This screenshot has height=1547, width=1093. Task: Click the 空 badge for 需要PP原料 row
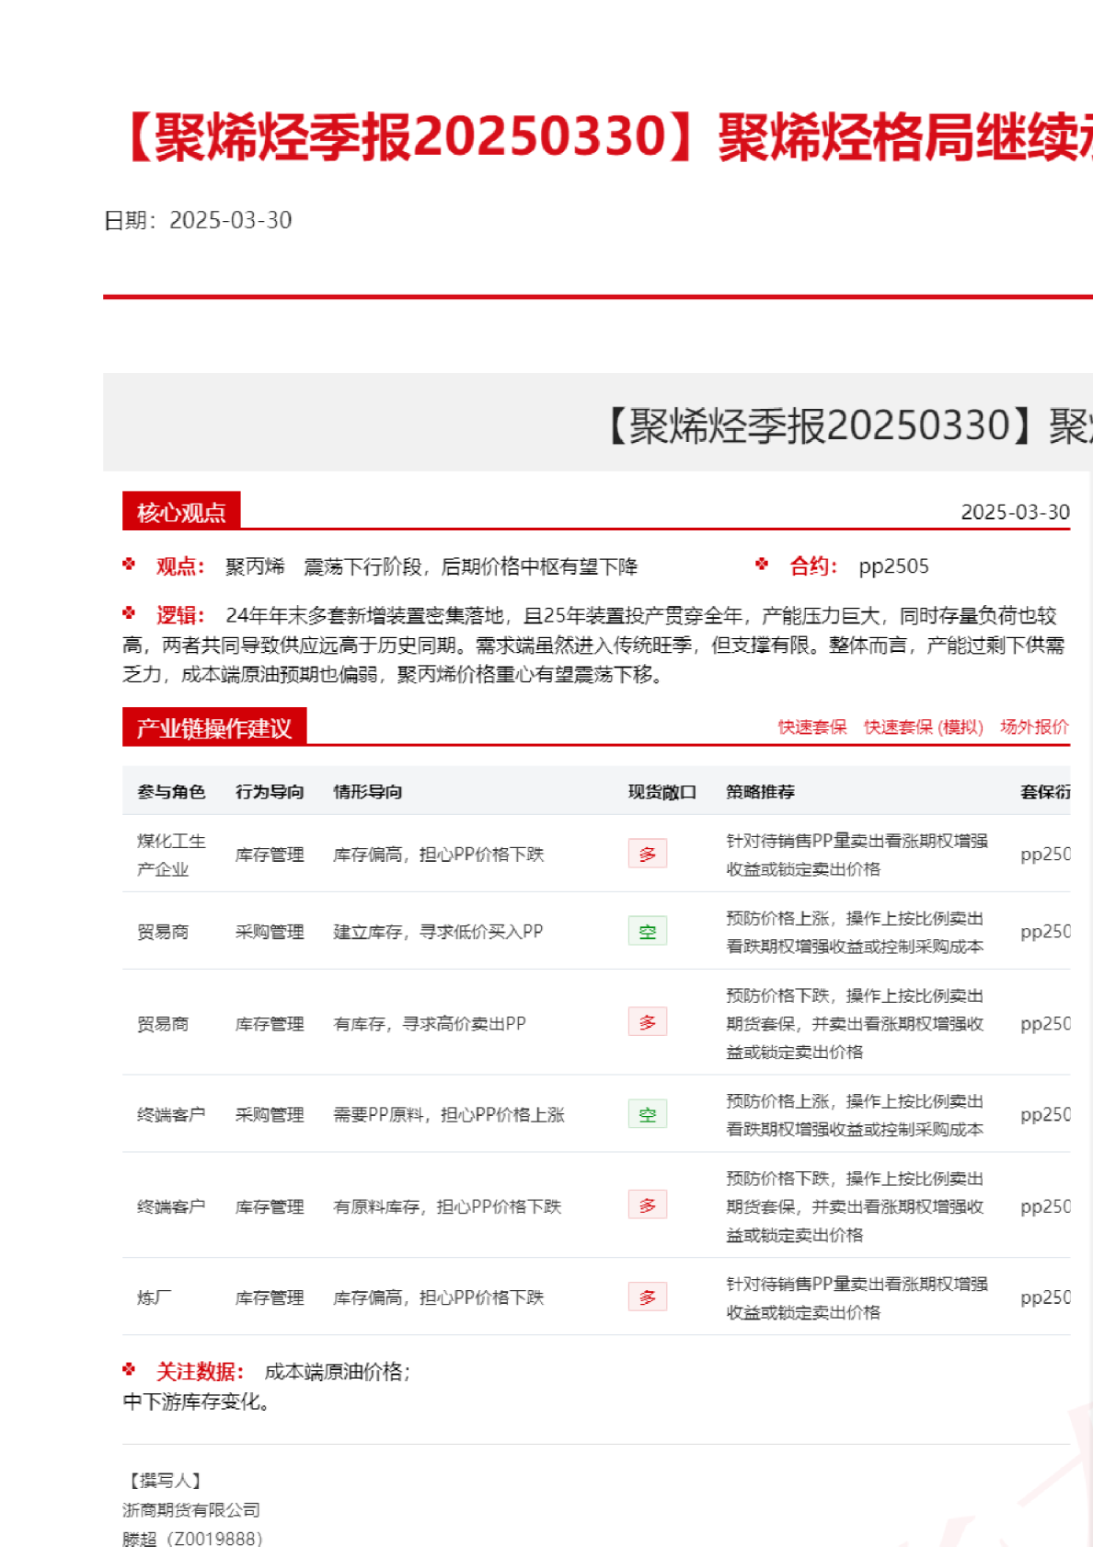[648, 1114]
